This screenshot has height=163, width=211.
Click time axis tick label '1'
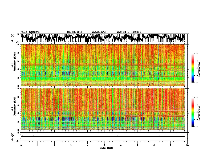pos(38,145)
